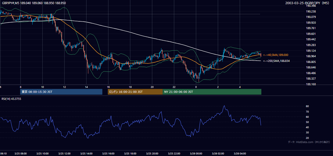Click price axis value 188.646
The height and width of the screenshot is (156, 333).
point(311,67)
